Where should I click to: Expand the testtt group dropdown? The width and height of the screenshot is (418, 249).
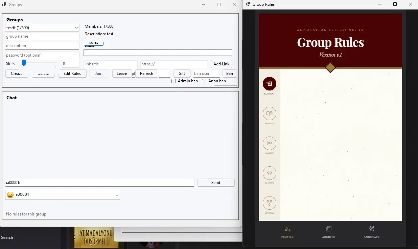click(x=42, y=27)
